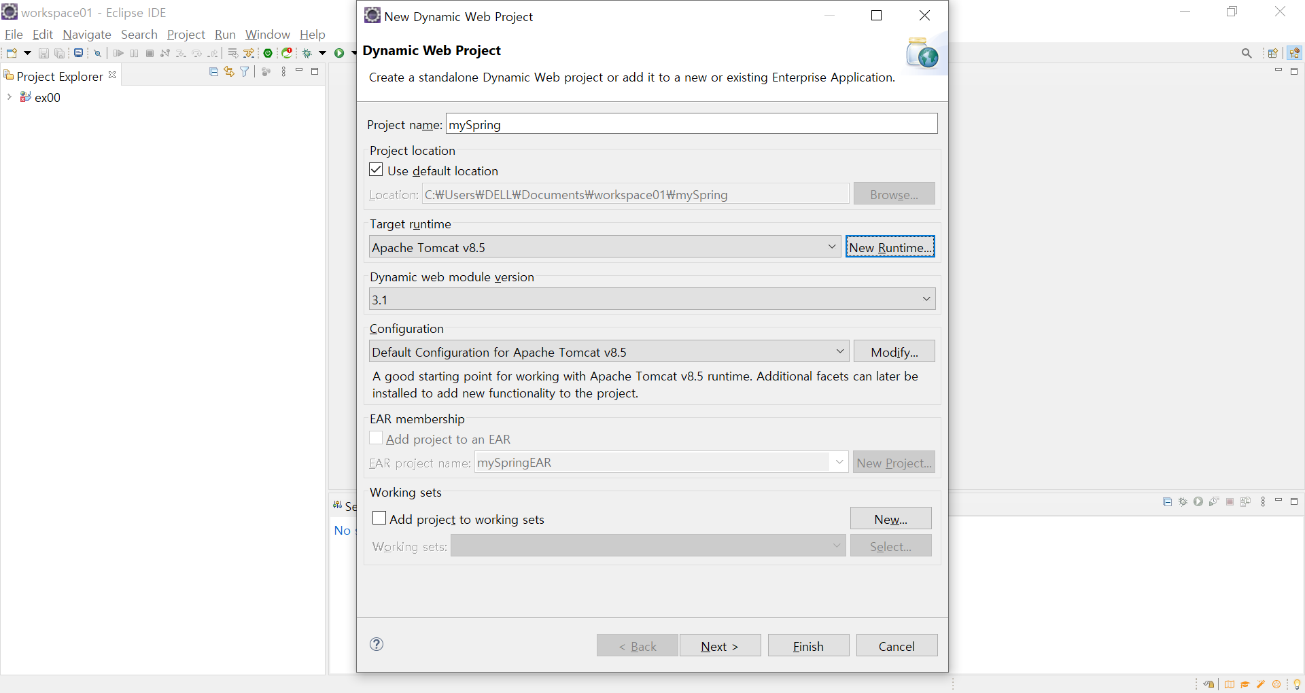Click the graduation cap tutorials icon in status bar
Viewport: 1305px width, 693px height.
click(x=1245, y=684)
